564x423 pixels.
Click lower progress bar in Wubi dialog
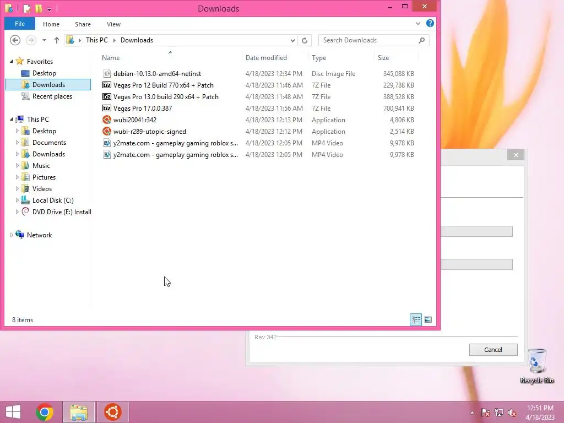coord(476,264)
